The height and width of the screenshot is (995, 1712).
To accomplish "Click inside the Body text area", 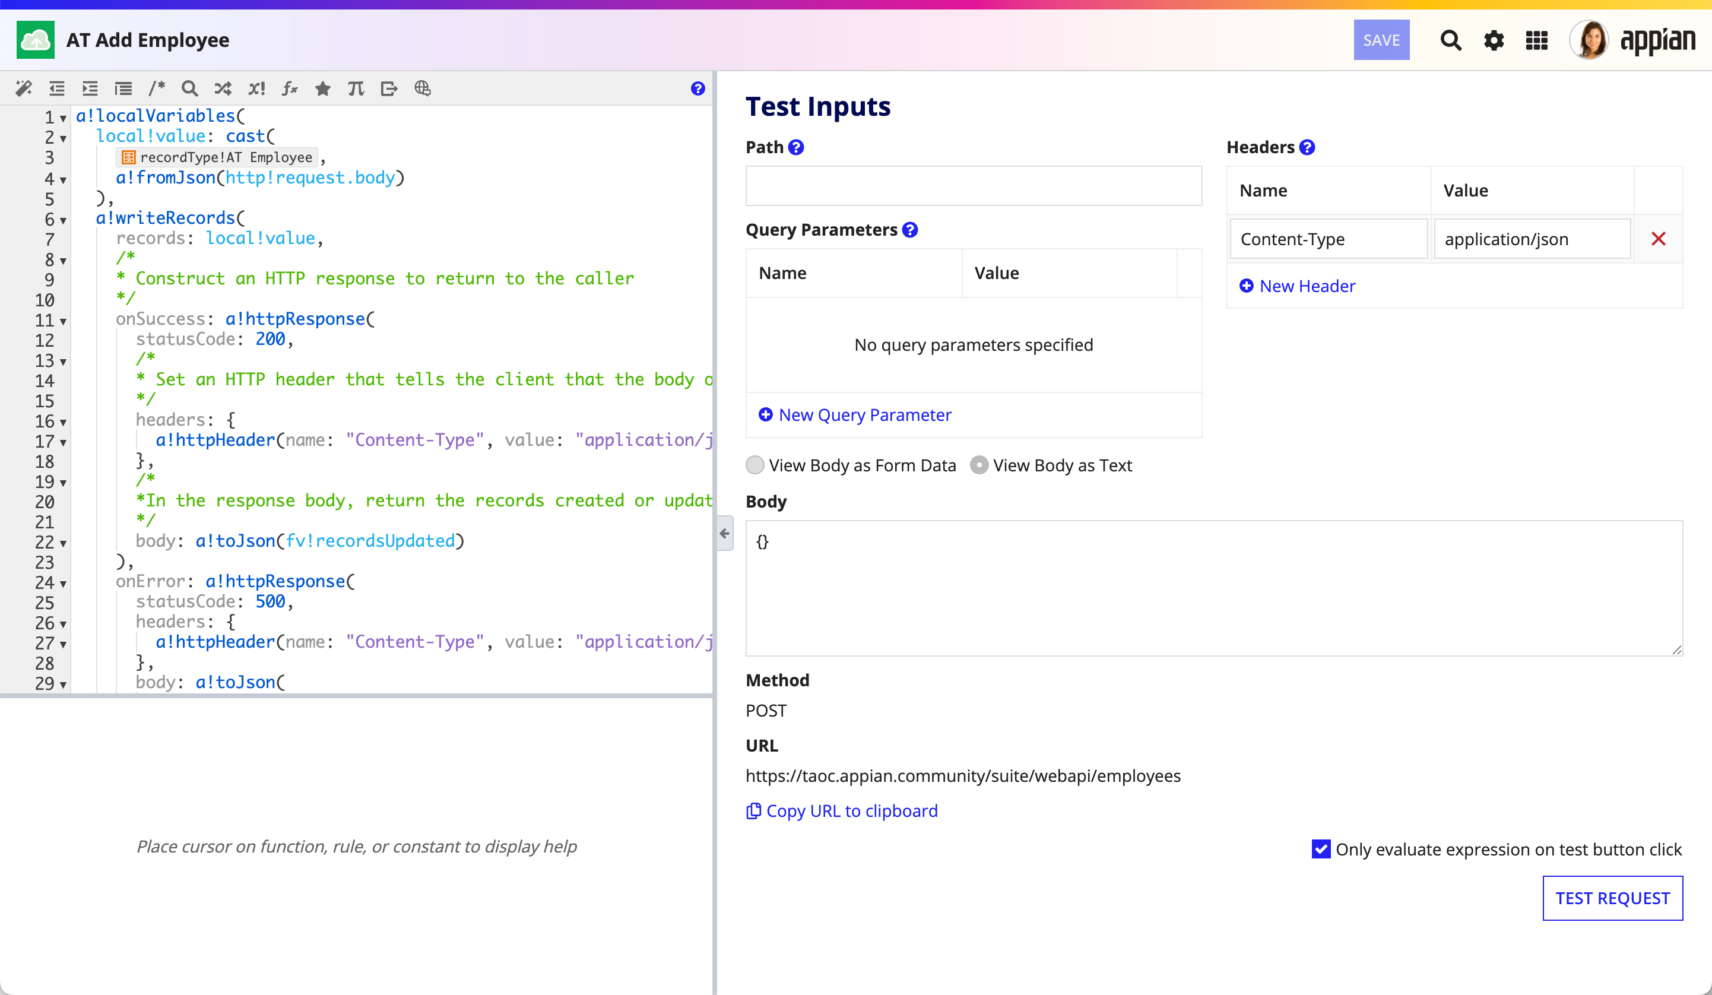I will tap(1214, 588).
